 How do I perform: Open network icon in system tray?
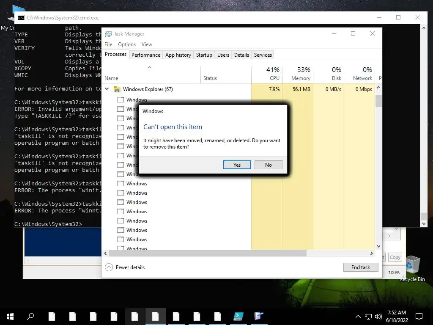[x=368, y=317]
